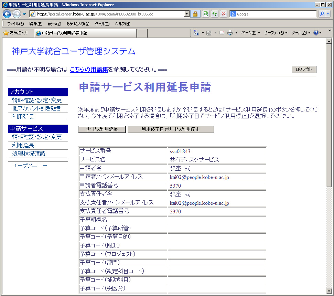This screenshot has height=296, width=334.
Task: Open the こちらの用語集 glossary link
Action: 89,70
